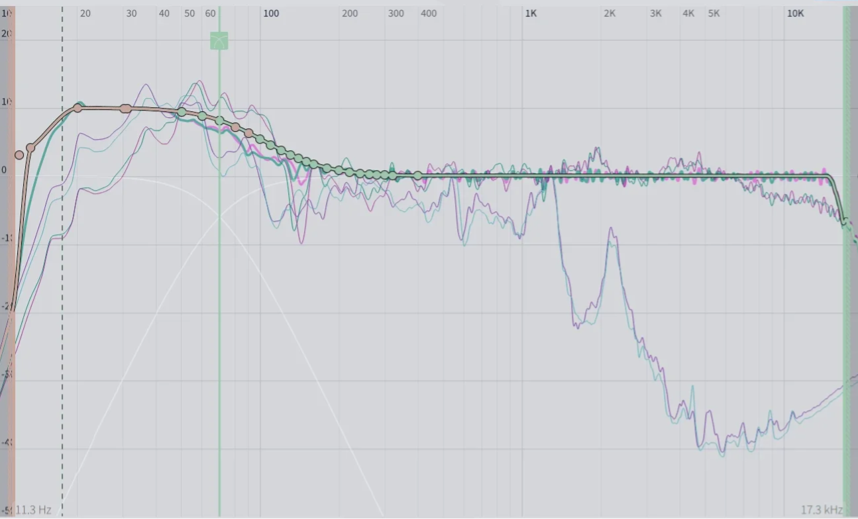
Task: Click the 17.3 kHz upper limit readout
Action: 822,510
